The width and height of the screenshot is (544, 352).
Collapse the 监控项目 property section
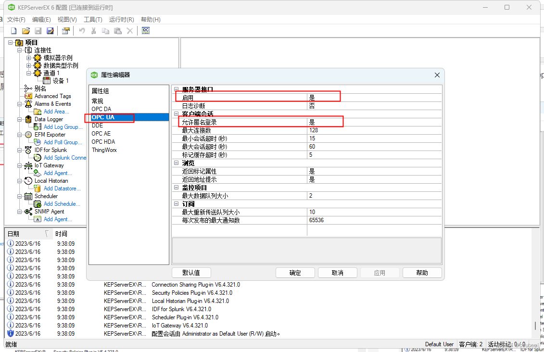coord(176,188)
